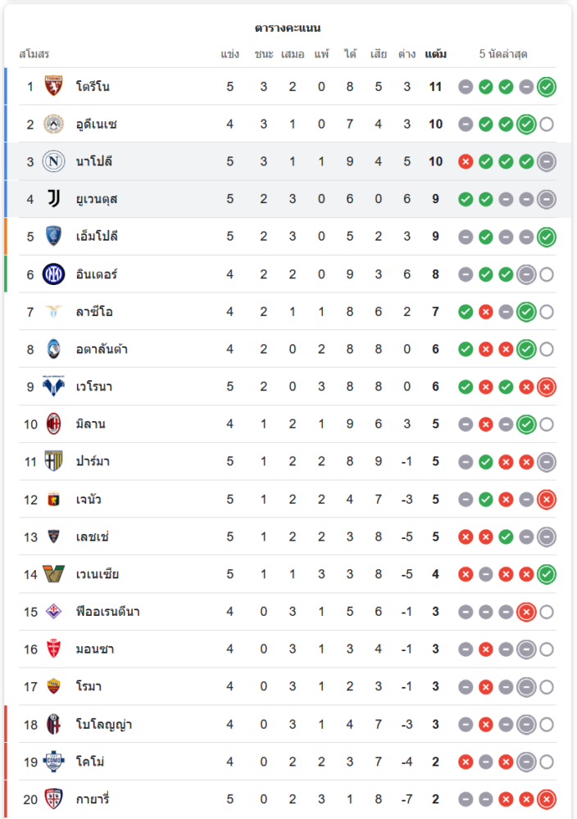
Task: Open the เวโรนา team name link
Action: click(x=94, y=387)
